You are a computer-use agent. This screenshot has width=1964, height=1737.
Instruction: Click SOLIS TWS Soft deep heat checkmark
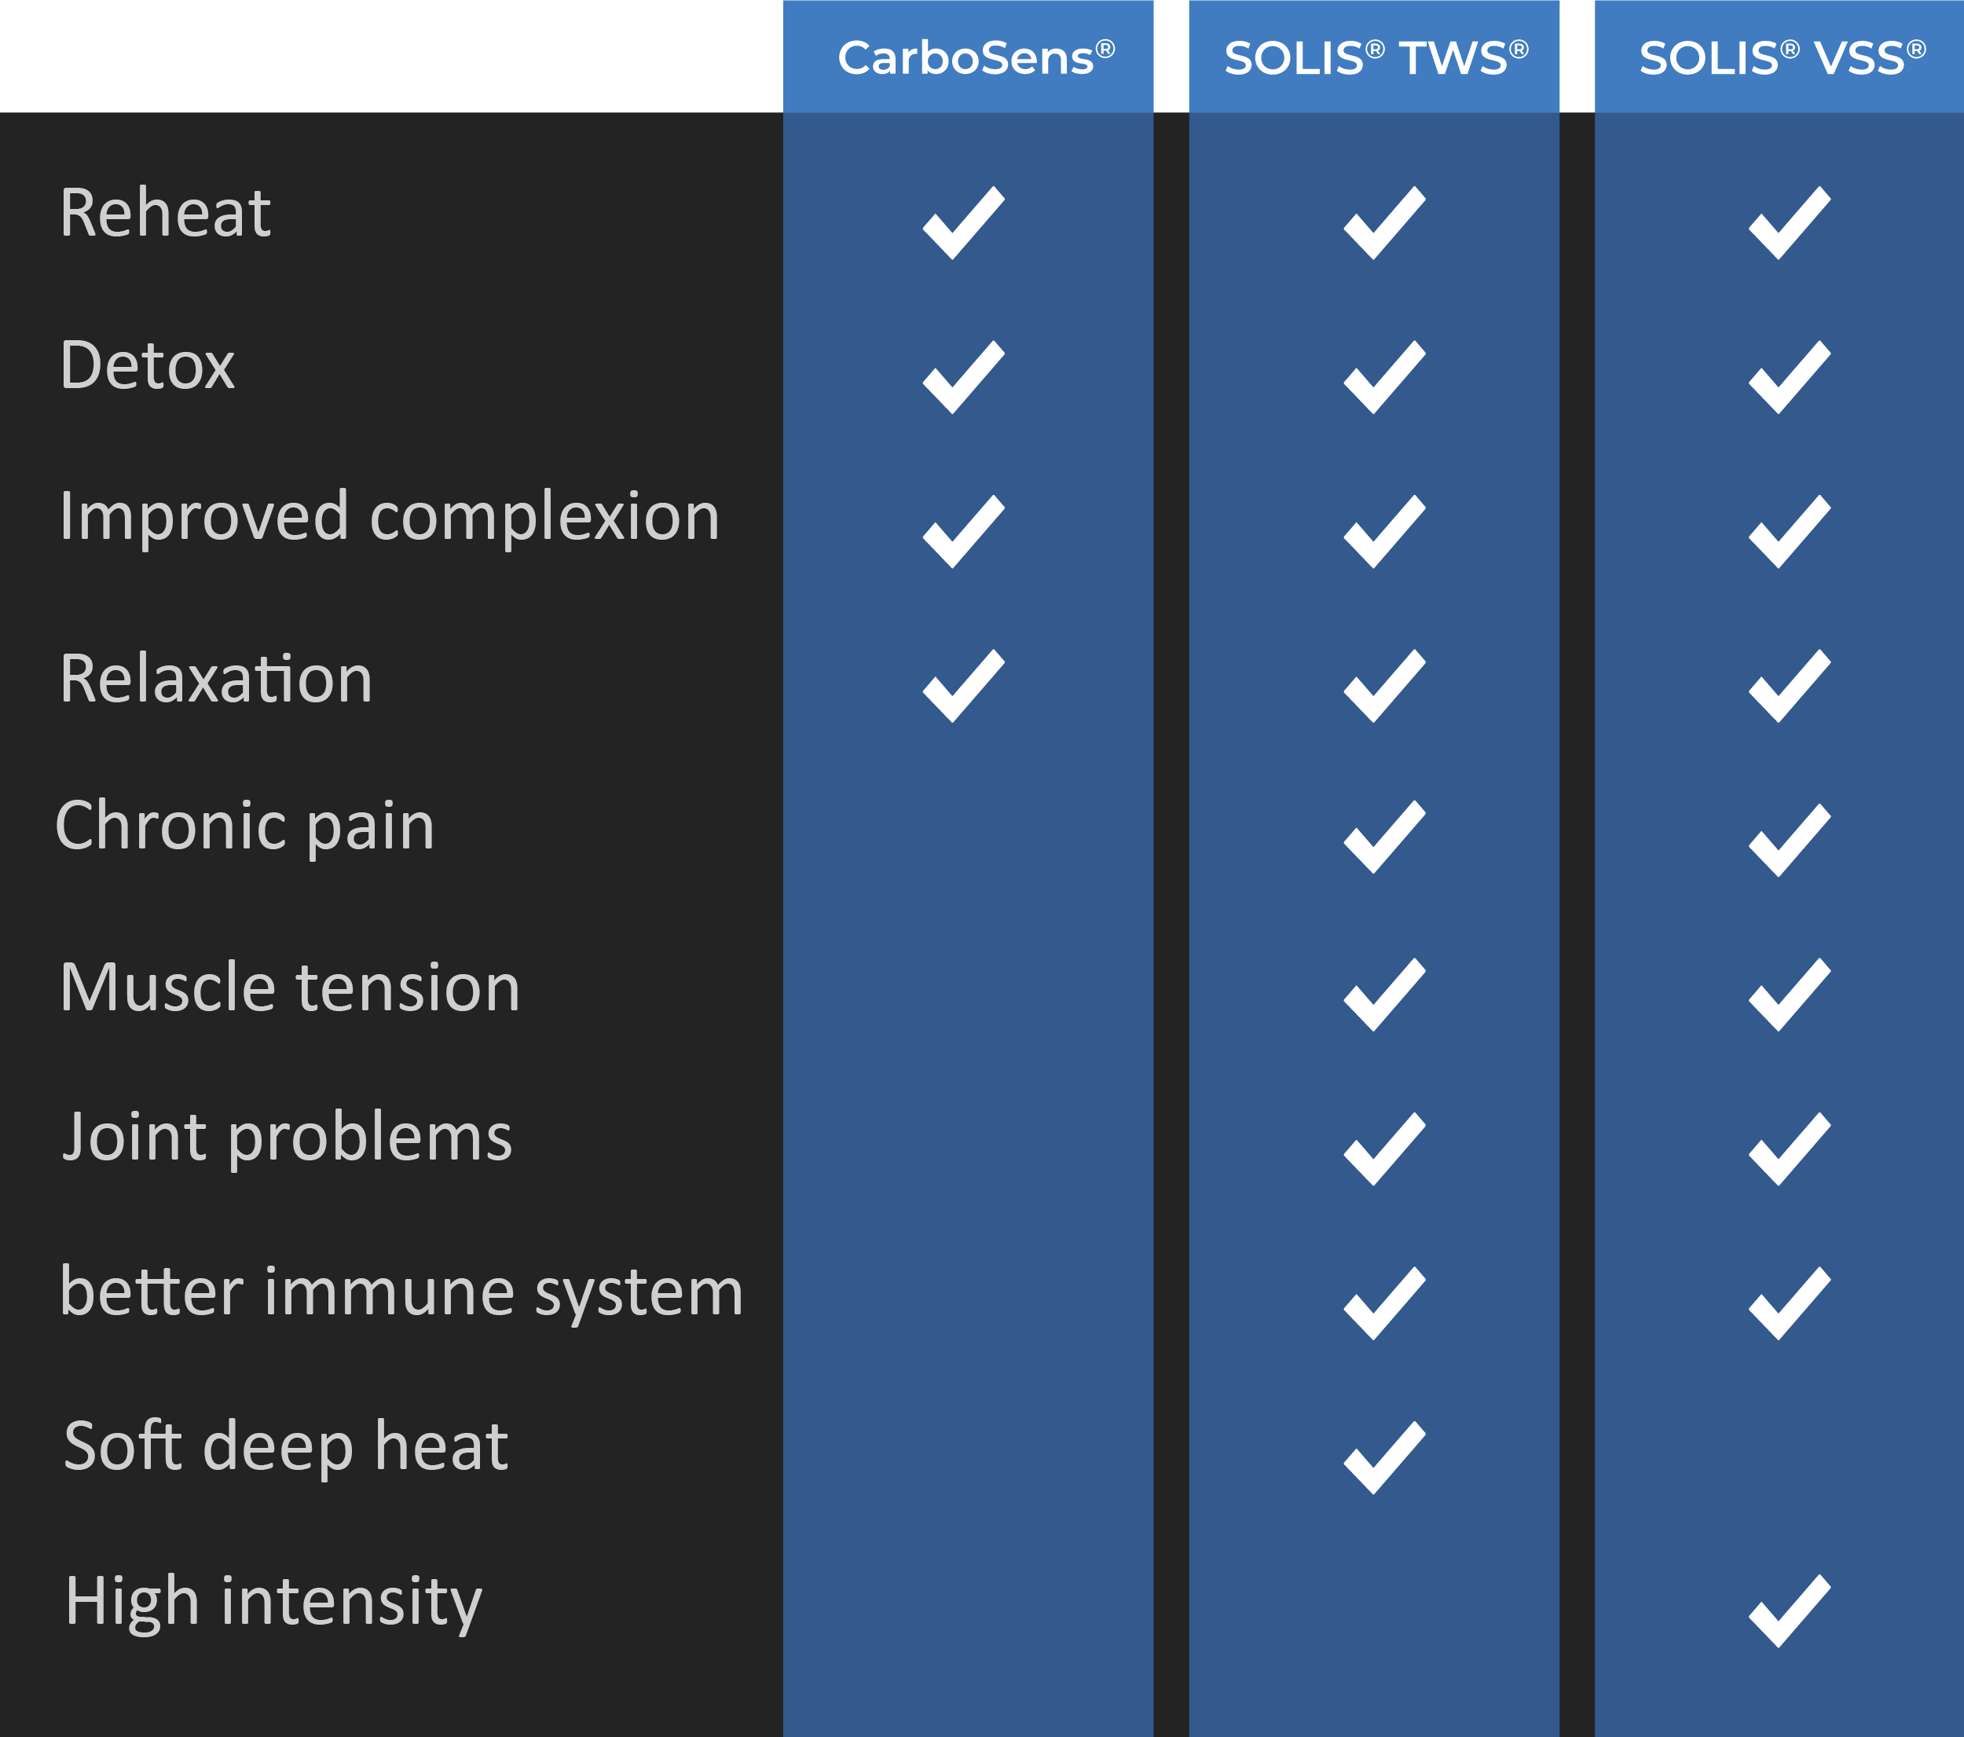(x=1384, y=1457)
